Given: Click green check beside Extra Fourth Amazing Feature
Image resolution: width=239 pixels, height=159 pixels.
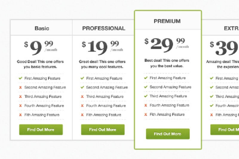Looking at the screenshot, I should 212,106.
